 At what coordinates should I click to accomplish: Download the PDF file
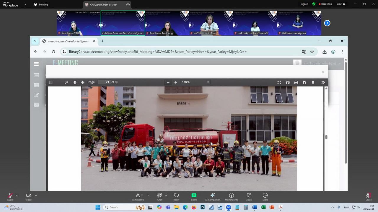[x=304, y=82]
